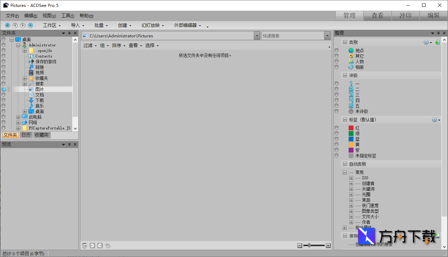Rotate the image clockwise
The width and height of the screenshot is (448, 257).
coord(100,246)
